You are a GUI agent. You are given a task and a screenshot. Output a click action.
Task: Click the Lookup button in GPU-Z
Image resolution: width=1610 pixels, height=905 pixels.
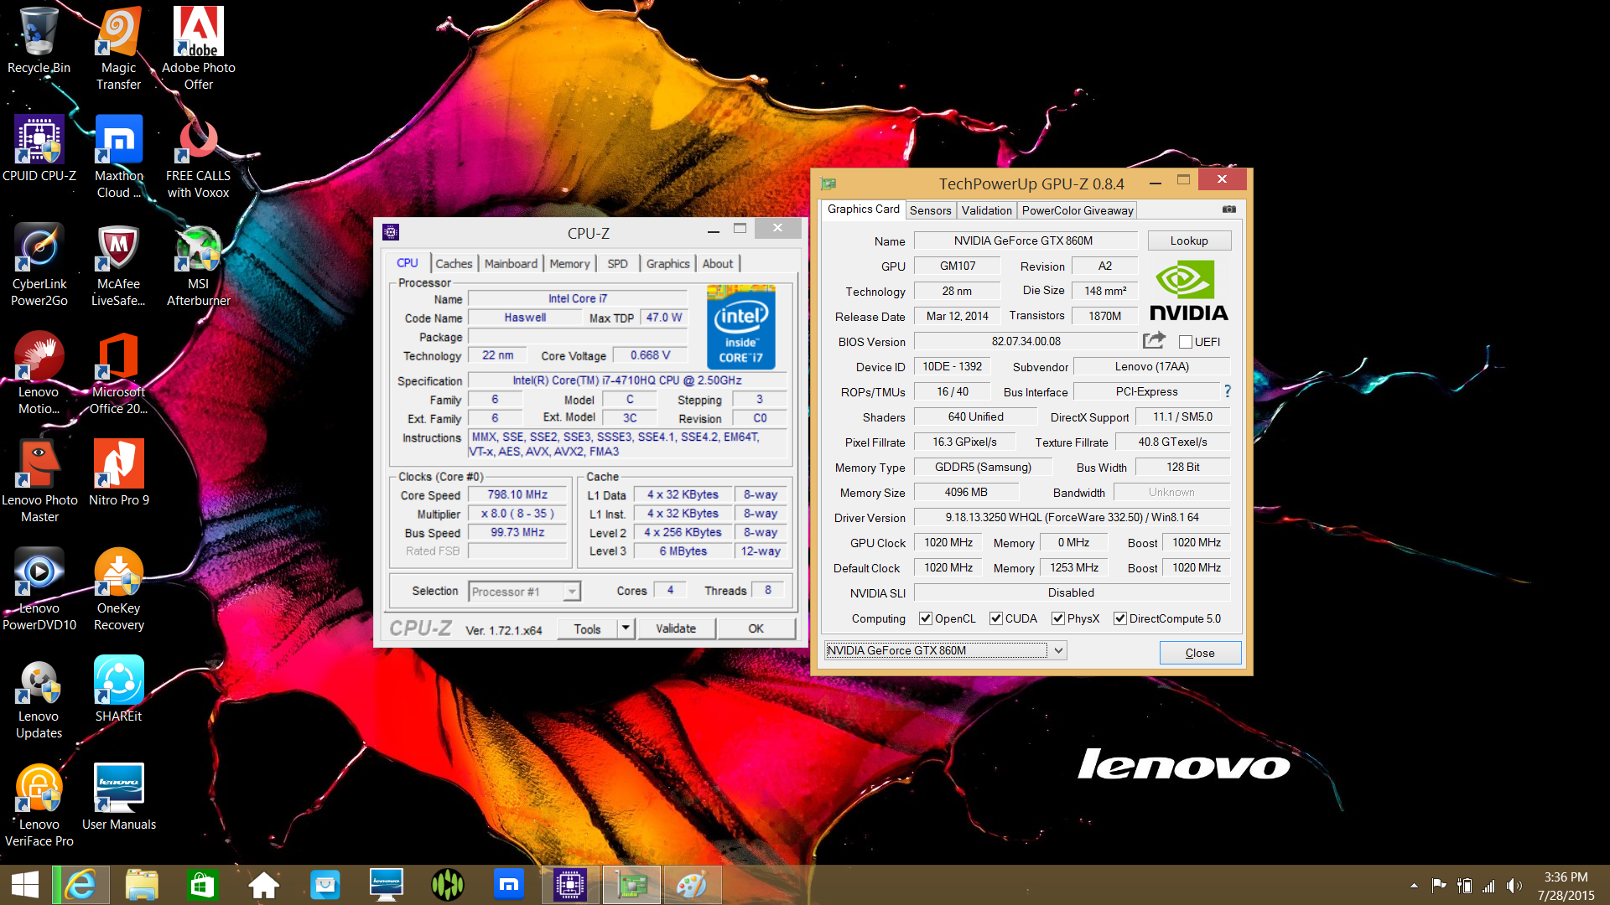click(1189, 240)
